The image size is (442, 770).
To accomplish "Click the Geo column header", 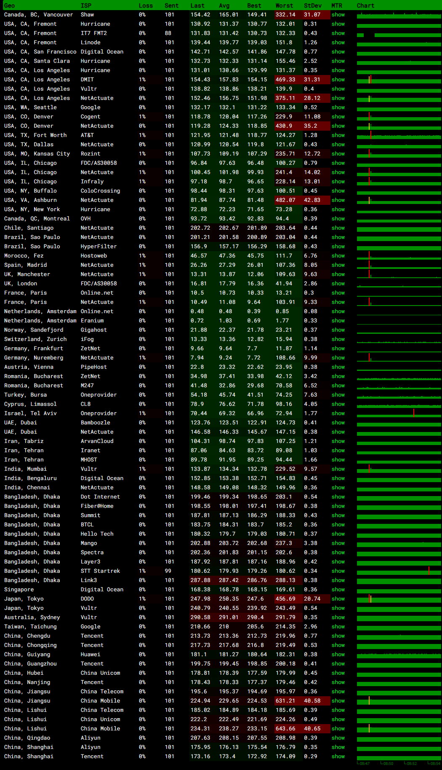I will pos(9,5).
